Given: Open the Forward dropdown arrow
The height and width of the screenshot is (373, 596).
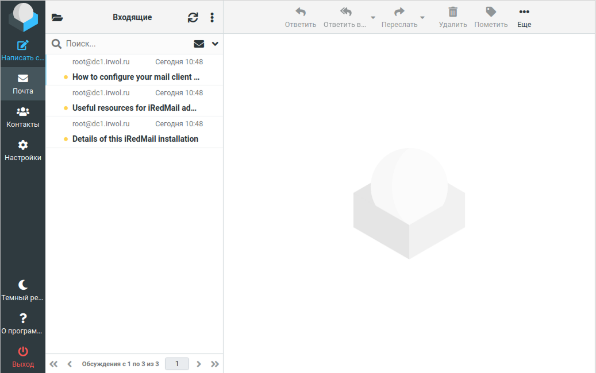Looking at the screenshot, I should coord(422,18).
